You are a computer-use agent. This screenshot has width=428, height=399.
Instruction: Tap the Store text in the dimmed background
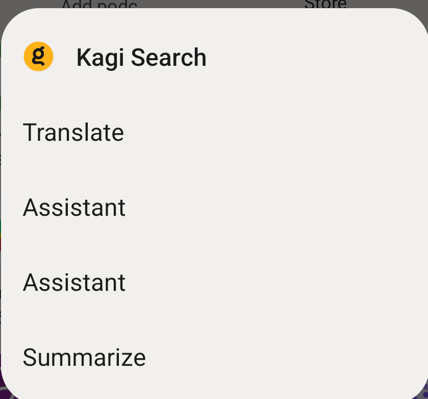pyautogui.click(x=325, y=4)
